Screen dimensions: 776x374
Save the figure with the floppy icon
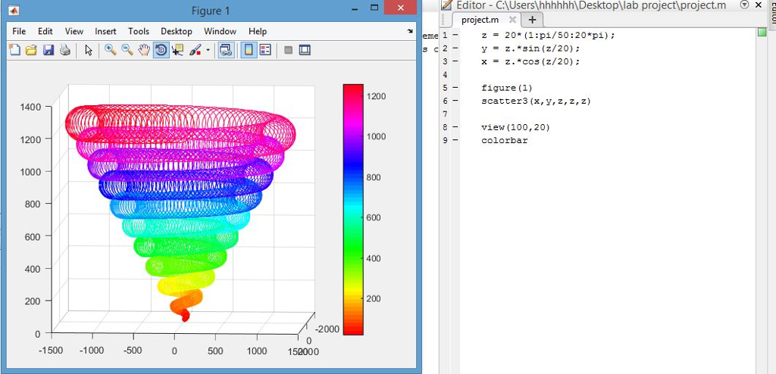pos(48,50)
